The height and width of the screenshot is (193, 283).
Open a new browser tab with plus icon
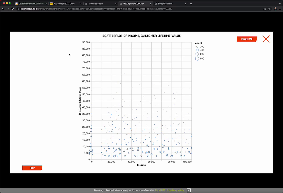click(191, 3)
